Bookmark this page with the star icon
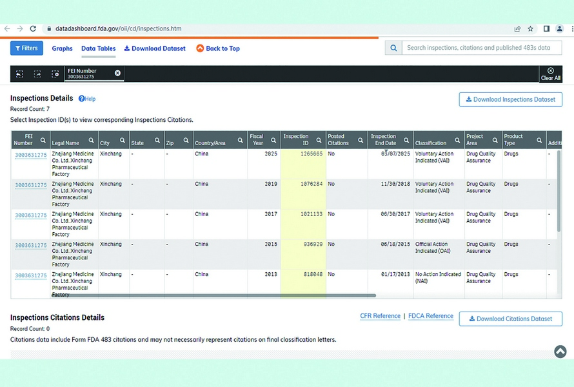Viewport: 574px width, 387px height. 531,29
